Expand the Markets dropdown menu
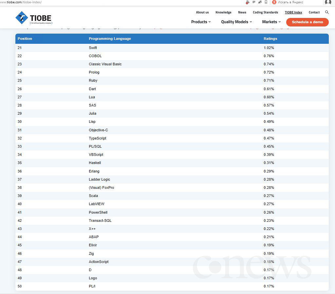 271,22
